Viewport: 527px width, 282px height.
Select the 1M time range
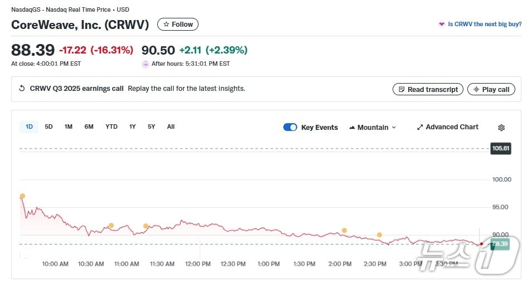(68, 127)
